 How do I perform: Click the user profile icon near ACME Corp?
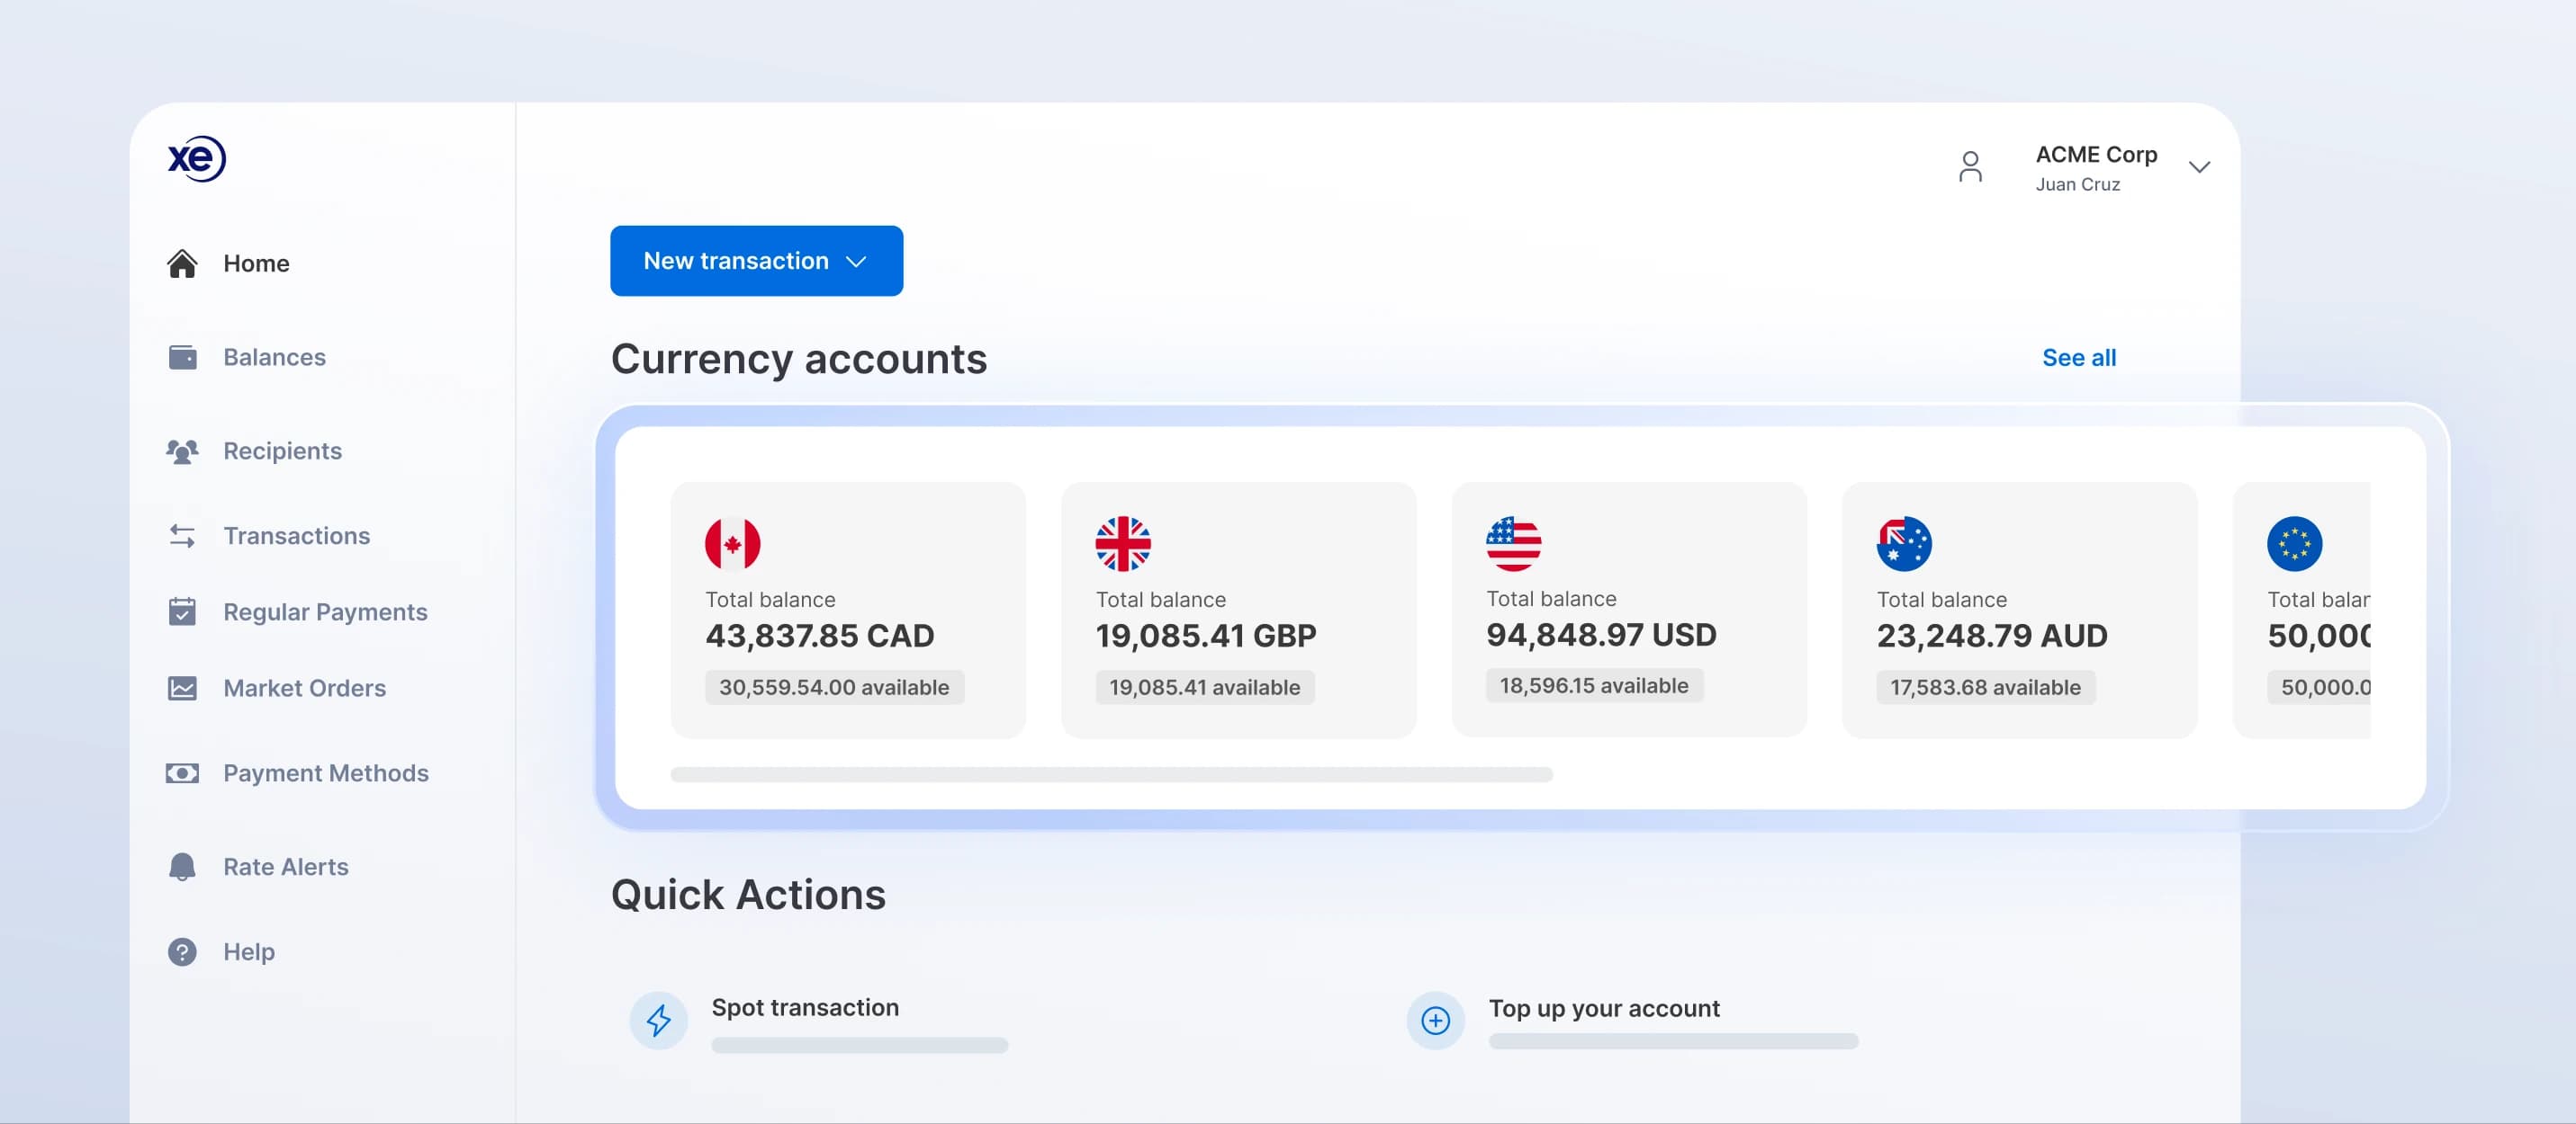coord(1969,167)
